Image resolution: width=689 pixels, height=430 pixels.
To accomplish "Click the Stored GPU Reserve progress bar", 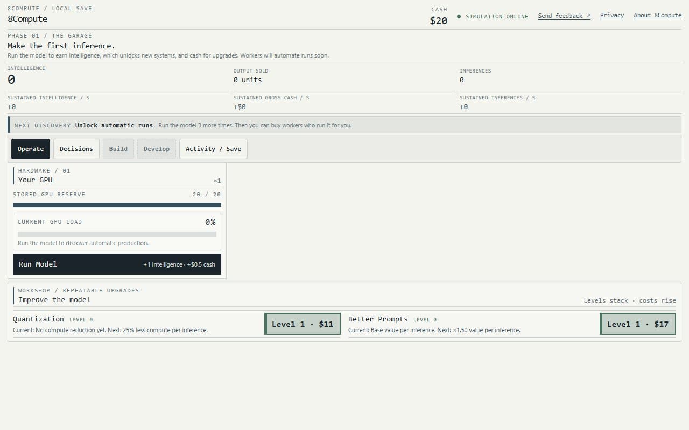I will click(x=117, y=205).
